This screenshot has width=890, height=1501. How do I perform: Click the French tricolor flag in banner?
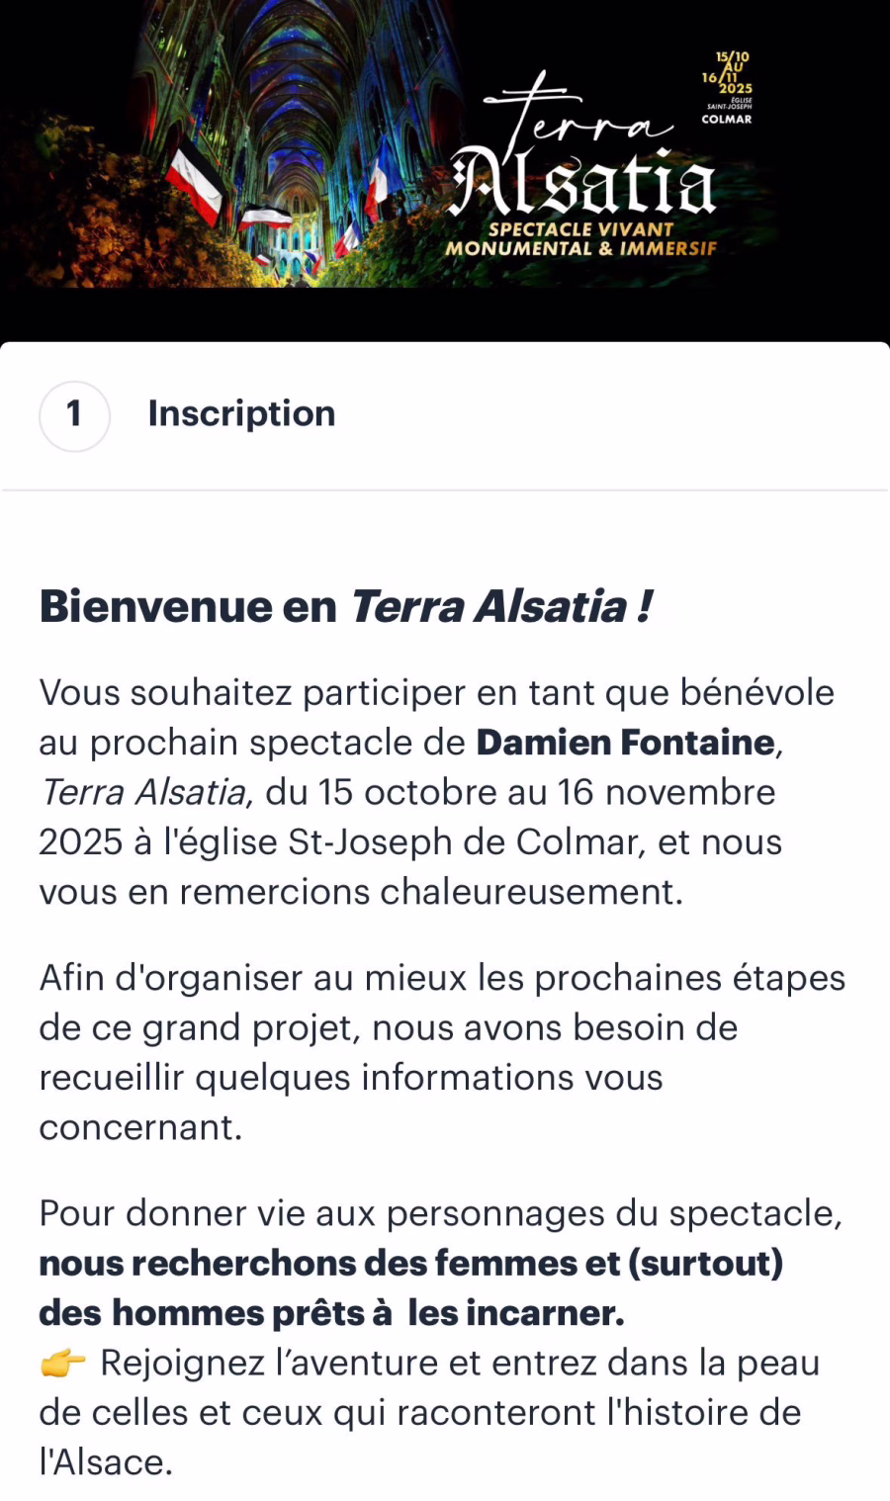coord(378,178)
